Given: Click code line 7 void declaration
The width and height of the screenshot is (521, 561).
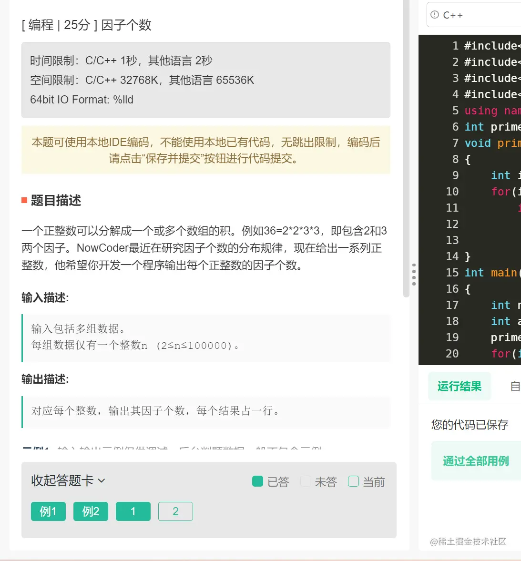Looking at the screenshot, I should pos(492,143).
